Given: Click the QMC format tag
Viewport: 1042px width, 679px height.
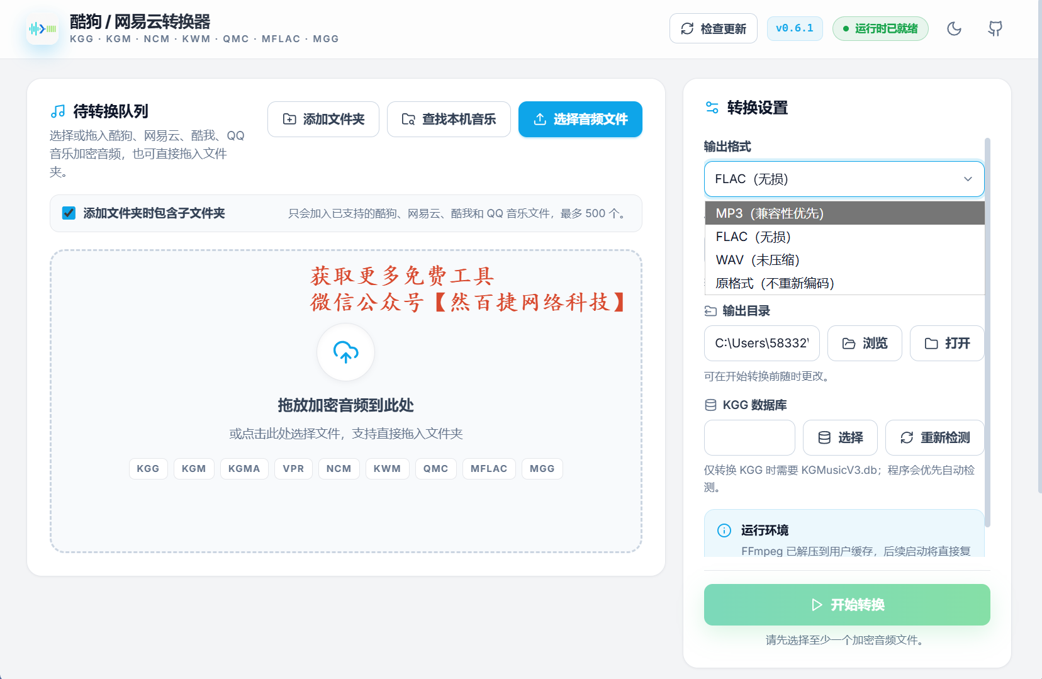Looking at the screenshot, I should click(436, 469).
